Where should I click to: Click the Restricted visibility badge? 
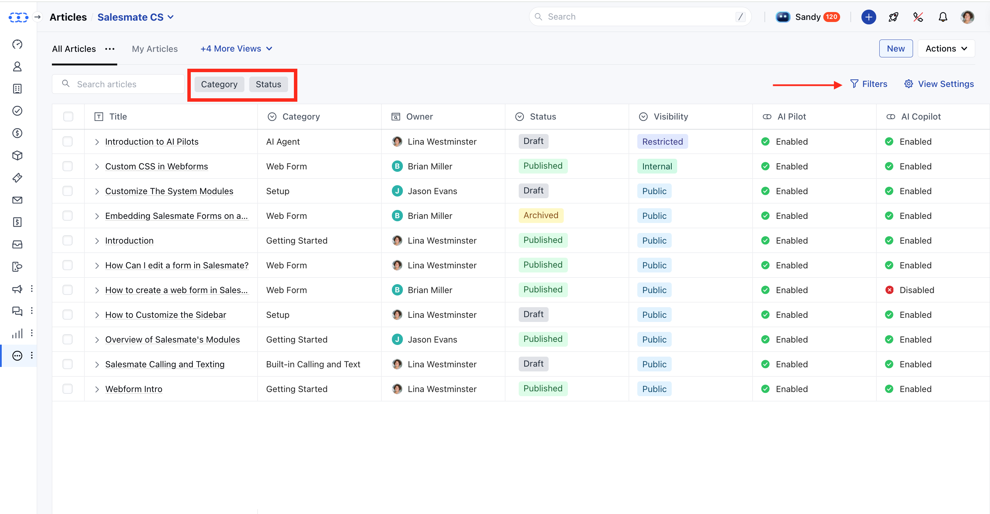662,141
